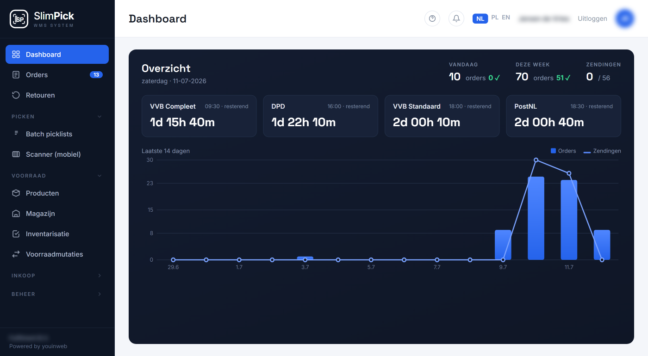Click the BEHEER section label
The image size is (648, 356).
(x=23, y=294)
